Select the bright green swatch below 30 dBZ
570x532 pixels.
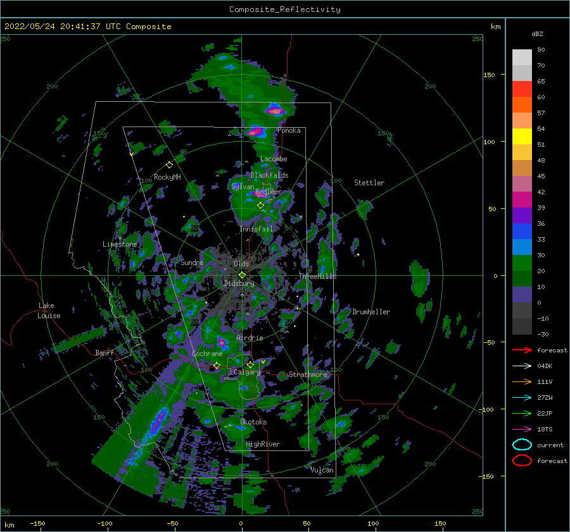pos(522,263)
